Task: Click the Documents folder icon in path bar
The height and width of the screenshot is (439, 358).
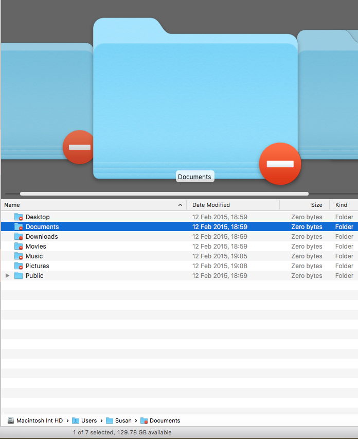Action: click(144, 420)
